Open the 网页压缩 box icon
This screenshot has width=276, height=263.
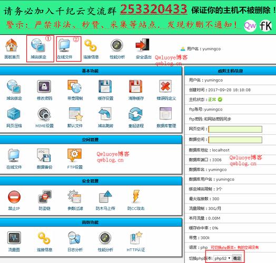(14, 114)
